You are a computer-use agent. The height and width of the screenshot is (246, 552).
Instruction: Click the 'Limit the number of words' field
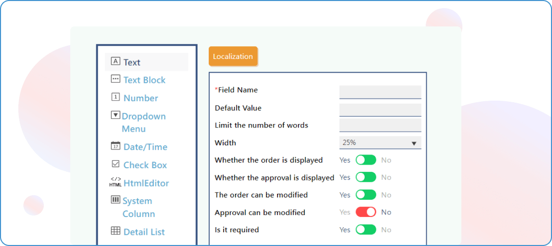380,126
